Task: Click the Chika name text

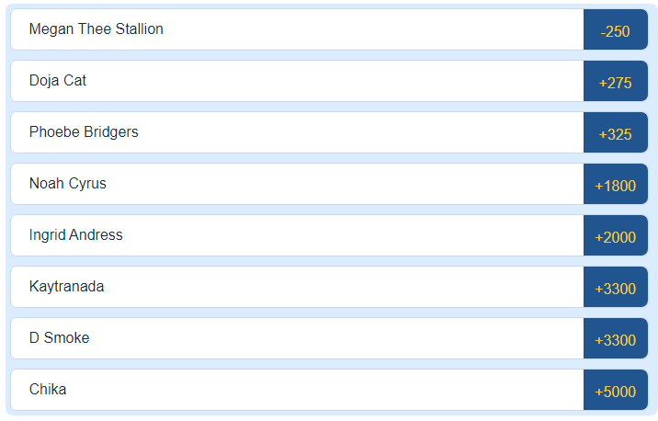Action: (48, 390)
